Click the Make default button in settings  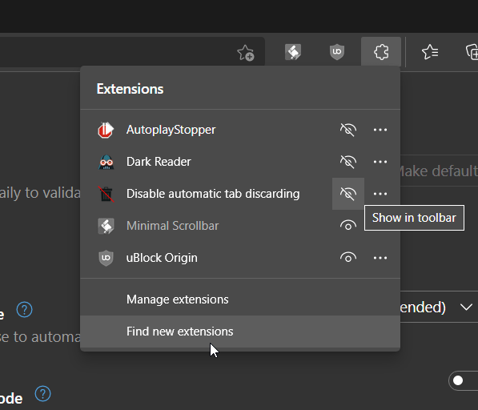(x=438, y=171)
